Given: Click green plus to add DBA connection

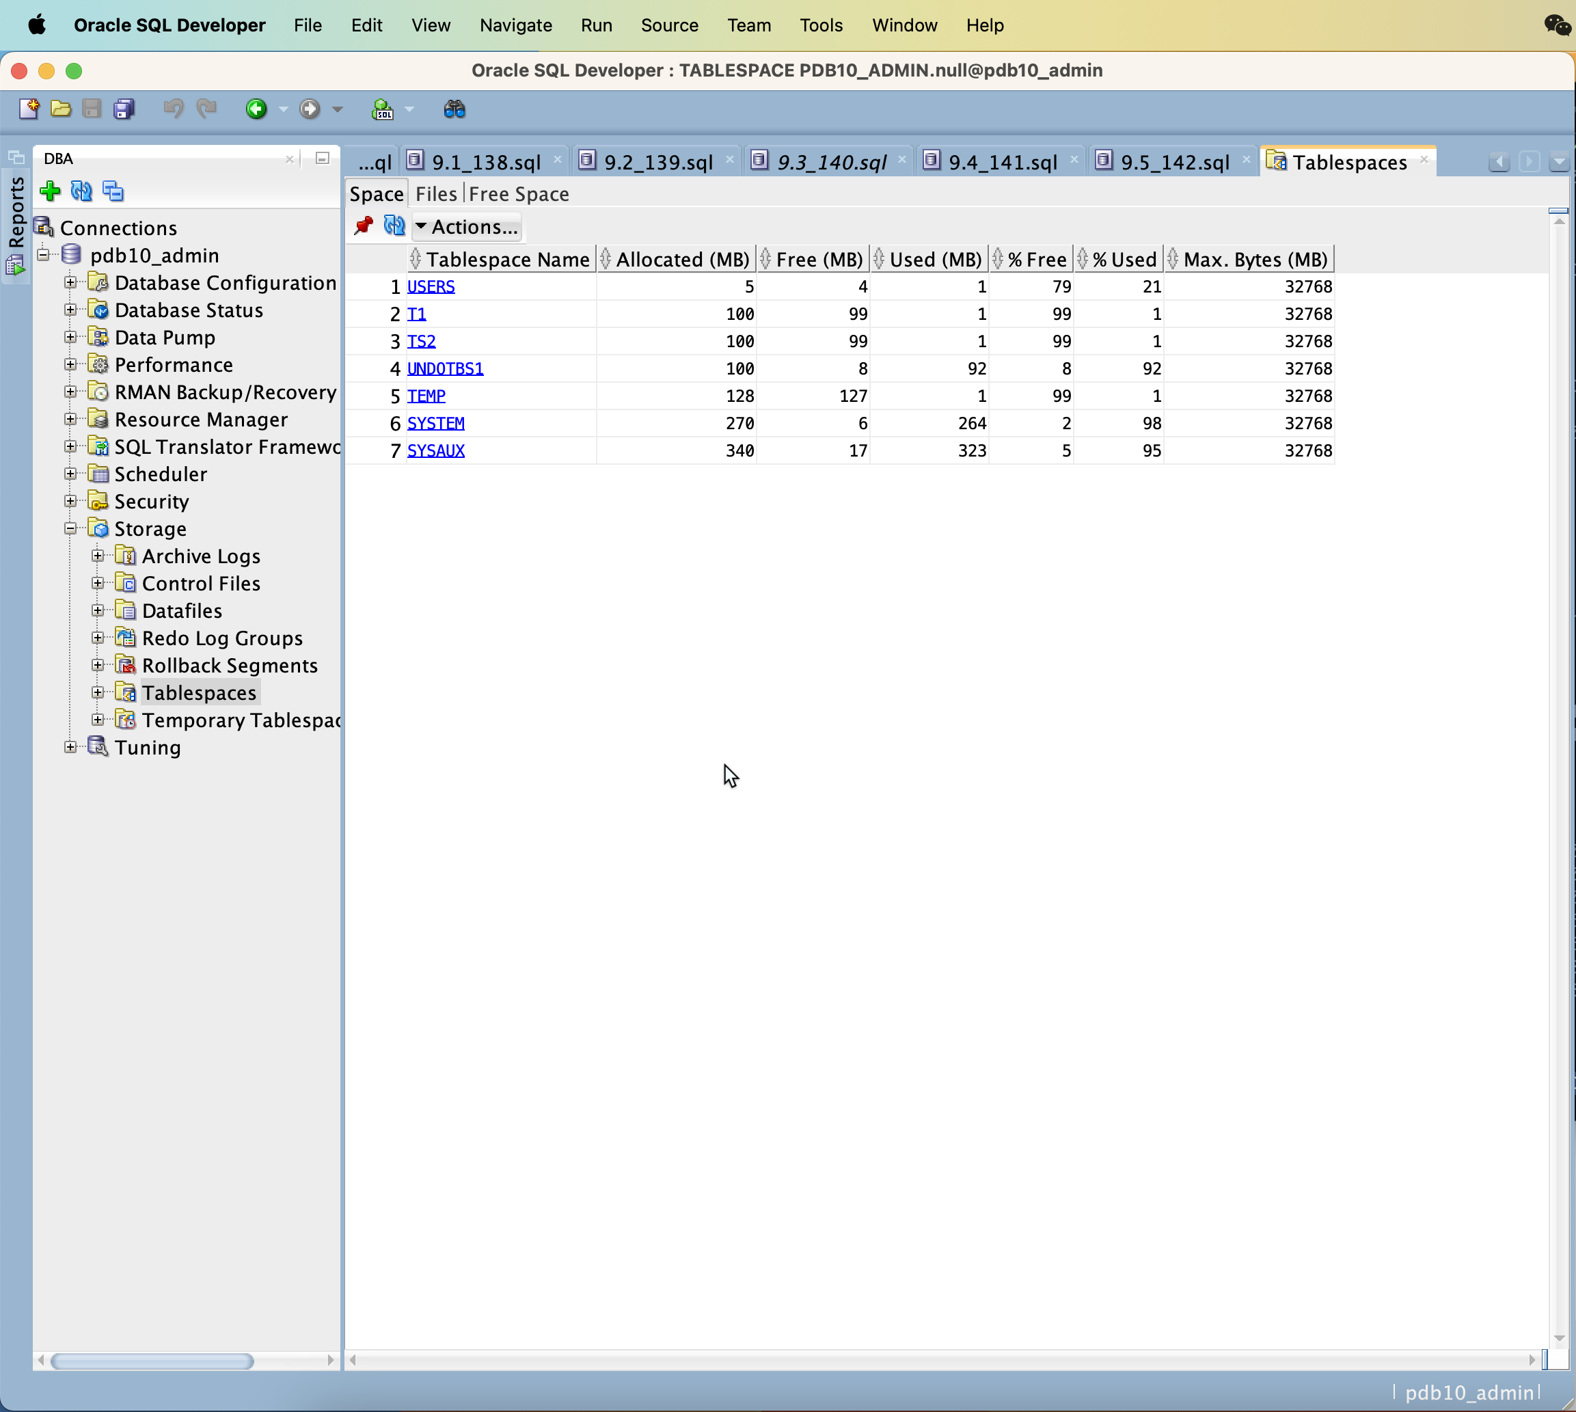Looking at the screenshot, I should click(51, 191).
